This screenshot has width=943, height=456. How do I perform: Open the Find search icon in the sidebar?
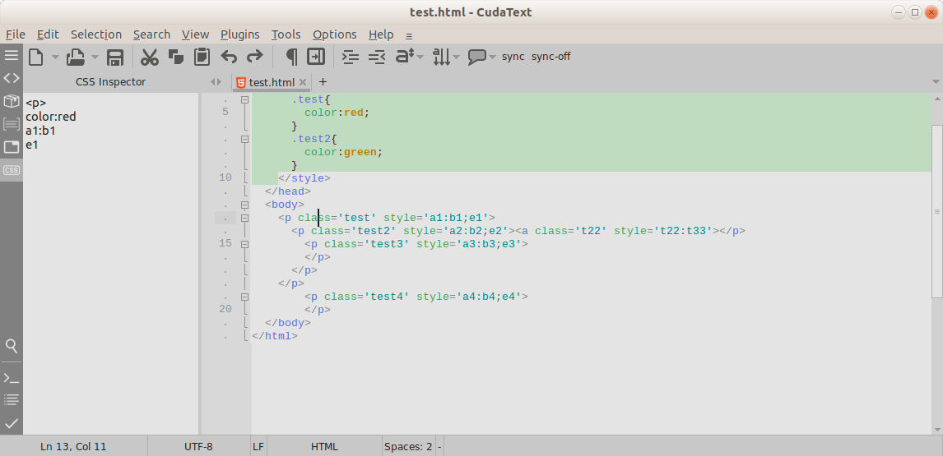point(12,346)
